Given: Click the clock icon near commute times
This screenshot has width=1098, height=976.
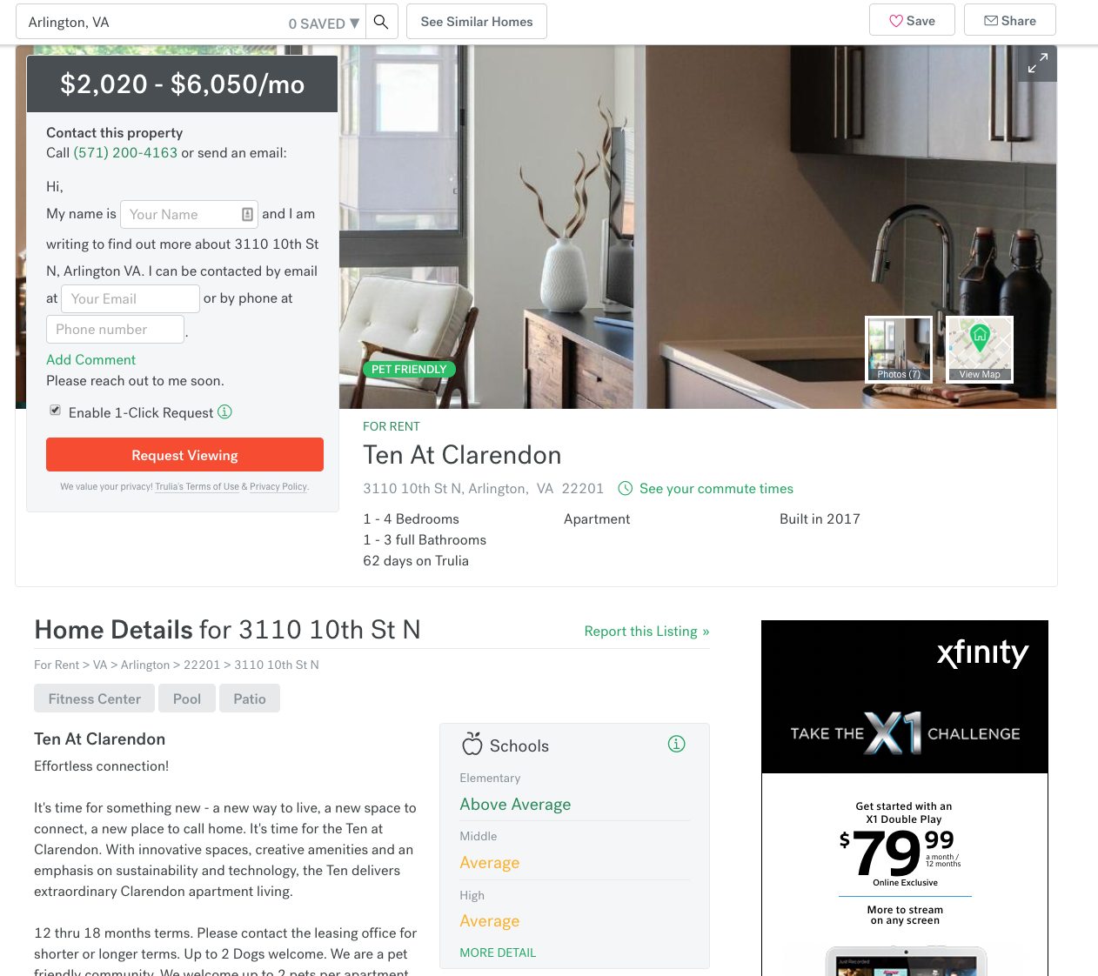Looking at the screenshot, I should [x=625, y=489].
